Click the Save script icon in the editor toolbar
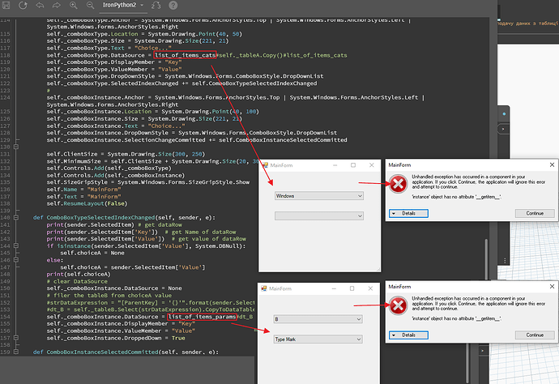This screenshot has width=559, height=384. 6,6
